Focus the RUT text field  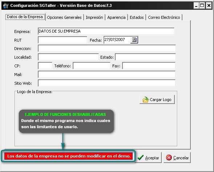pos(62,40)
